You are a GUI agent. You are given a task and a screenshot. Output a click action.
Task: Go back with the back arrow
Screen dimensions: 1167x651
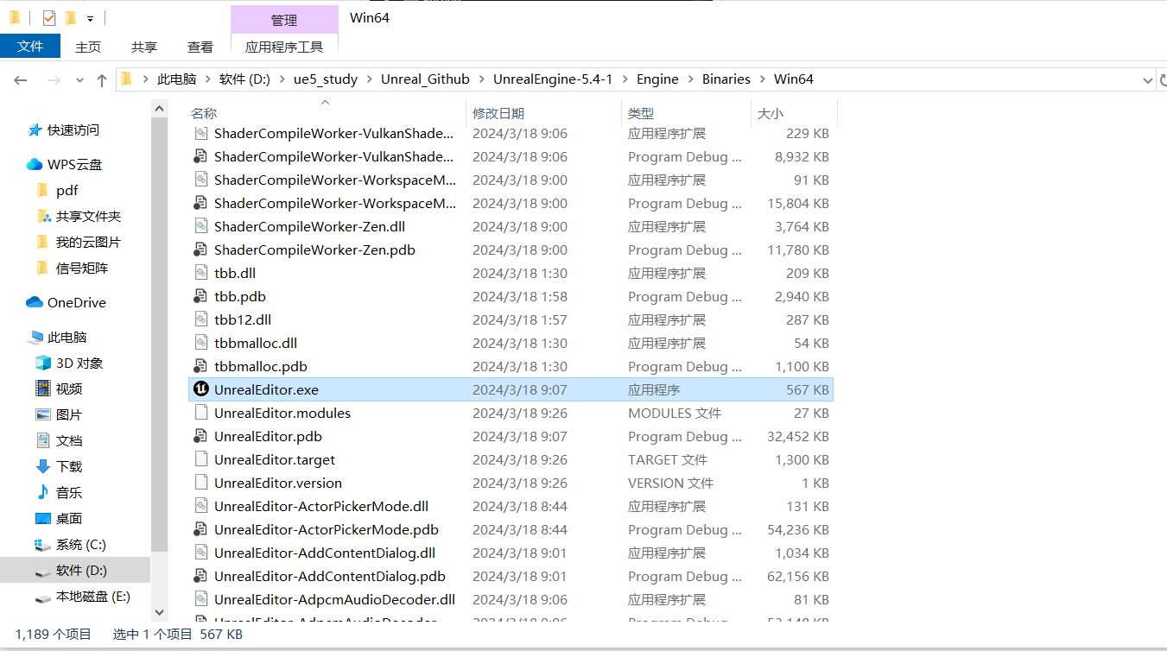pos(21,79)
